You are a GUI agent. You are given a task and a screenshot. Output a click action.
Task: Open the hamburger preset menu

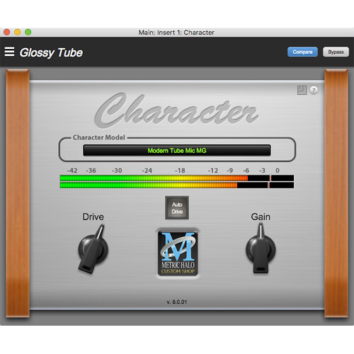[9, 52]
